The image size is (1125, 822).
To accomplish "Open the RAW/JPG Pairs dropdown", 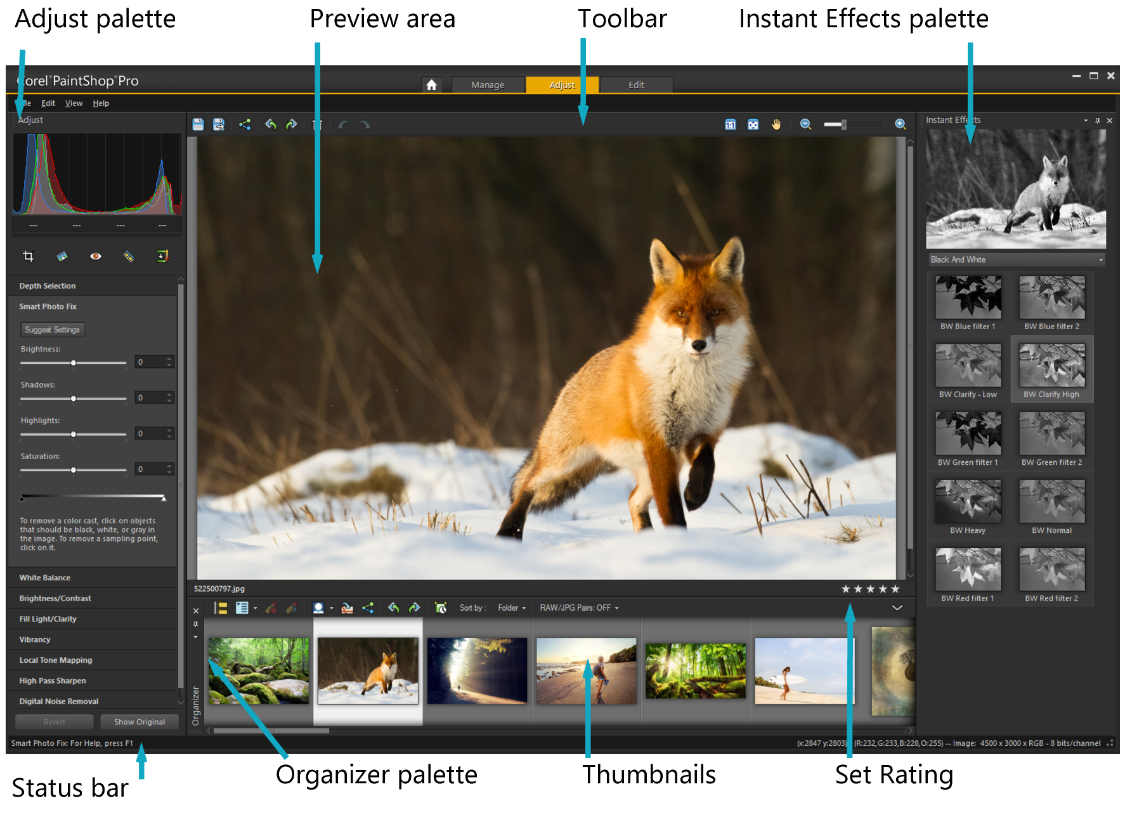I will 579,608.
